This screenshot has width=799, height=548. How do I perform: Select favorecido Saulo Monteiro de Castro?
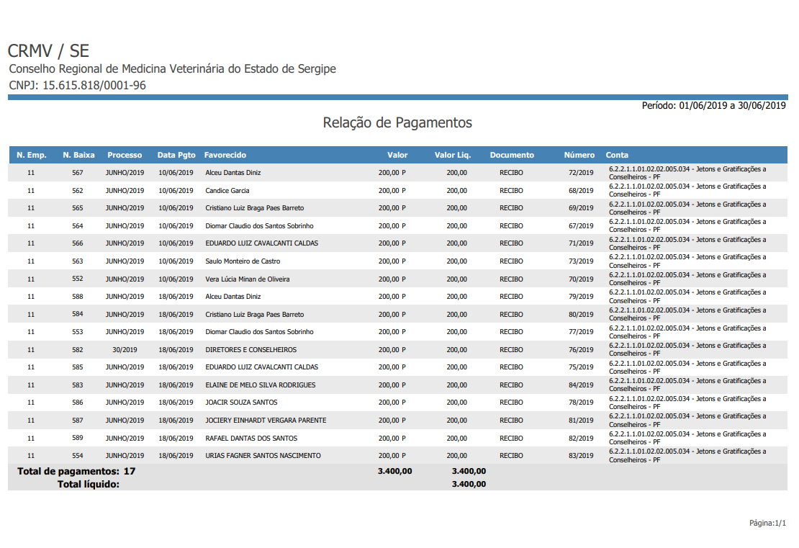tap(243, 261)
